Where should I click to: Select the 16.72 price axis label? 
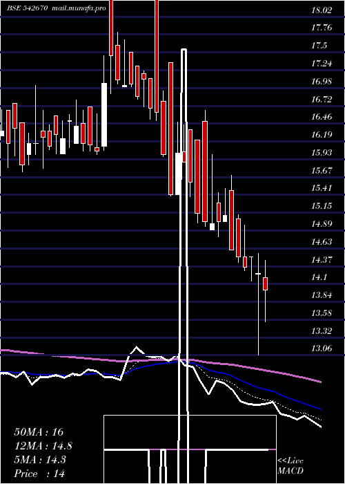[x=322, y=100]
